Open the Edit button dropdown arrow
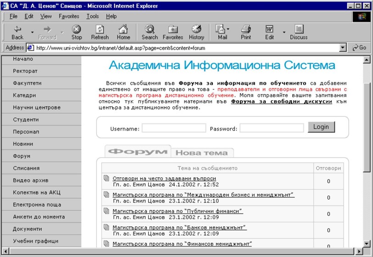The height and width of the screenshot is (257, 373). pos(284,33)
